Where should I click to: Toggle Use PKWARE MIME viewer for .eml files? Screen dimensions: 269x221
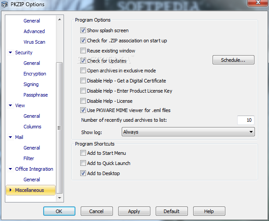(x=83, y=110)
